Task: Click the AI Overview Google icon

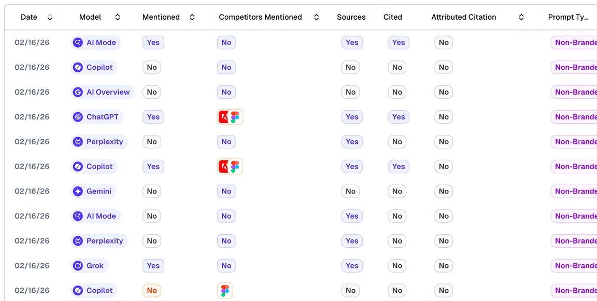Action: pyautogui.click(x=78, y=92)
